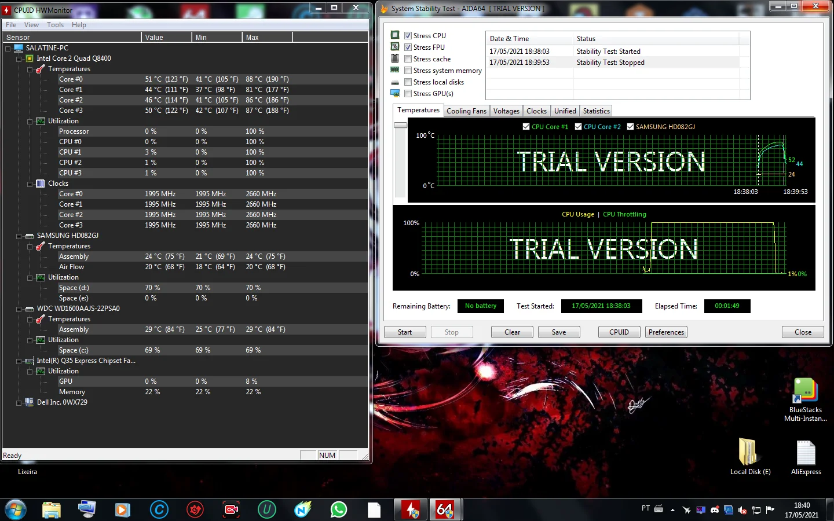Click the muted speaker volume tray icon
The width and height of the screenshot is (834, 521).
[x=742, y=510]
